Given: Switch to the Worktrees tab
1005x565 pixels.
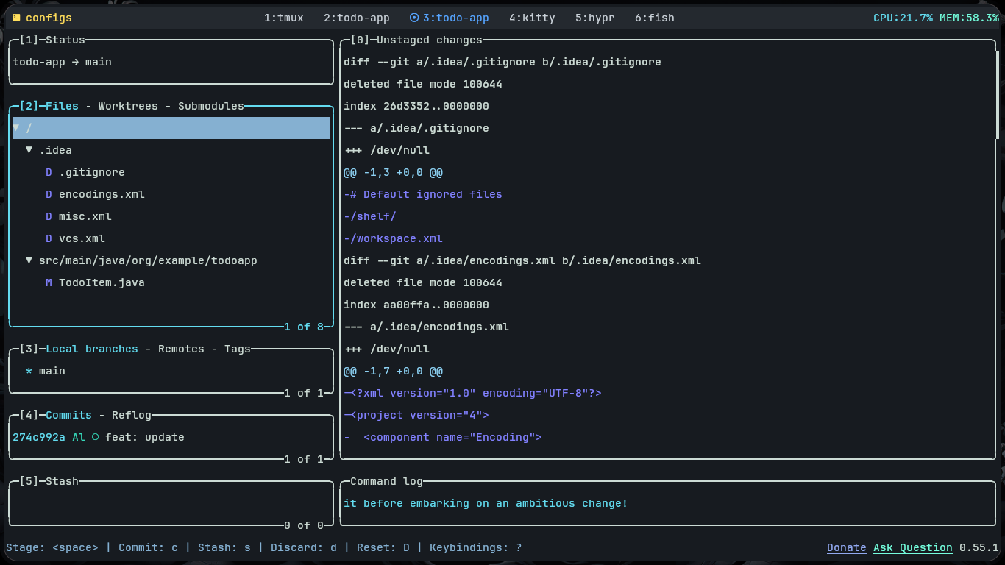Looking at the screenshot, I should (x=127, y=106).
